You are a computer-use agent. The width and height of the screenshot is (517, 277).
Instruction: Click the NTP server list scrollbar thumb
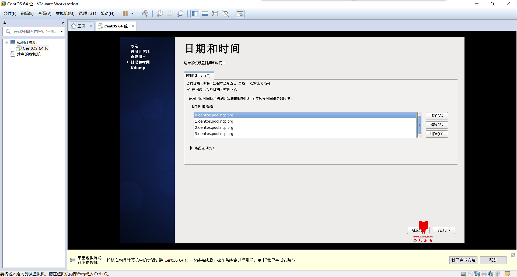click(x=419, y=125)
